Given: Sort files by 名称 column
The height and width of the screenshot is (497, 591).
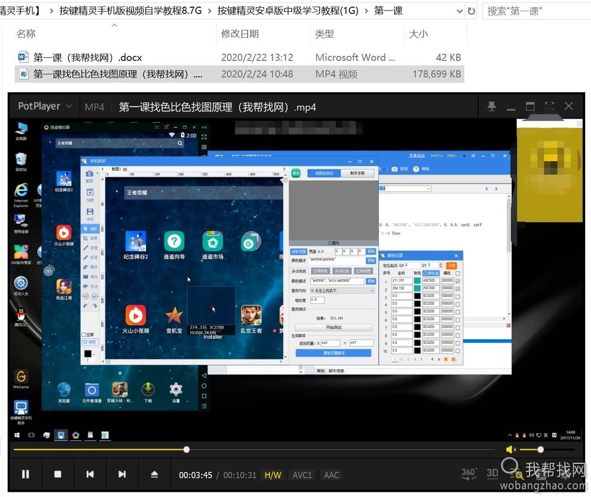Looking at the screenshot, I should tap(26, 34).
